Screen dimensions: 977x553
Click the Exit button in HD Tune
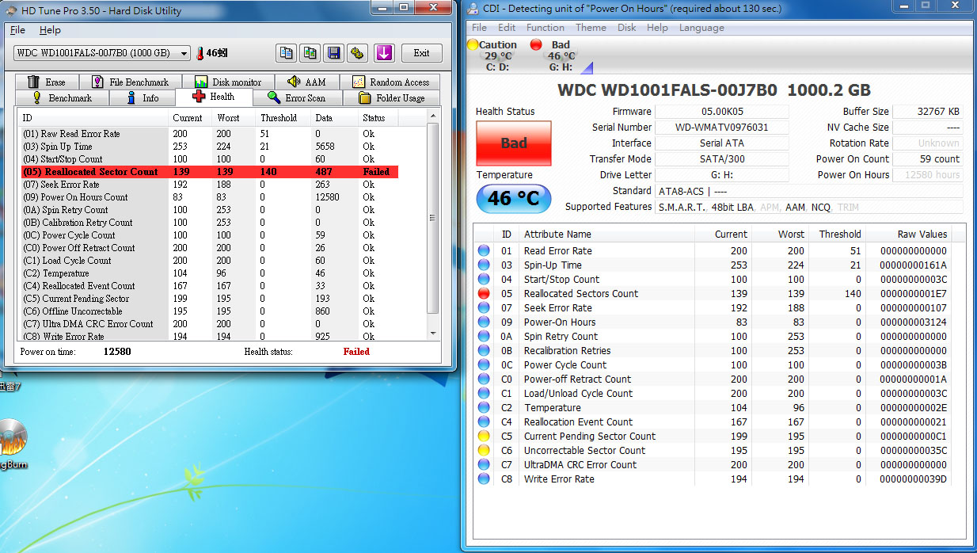point(421,53)
